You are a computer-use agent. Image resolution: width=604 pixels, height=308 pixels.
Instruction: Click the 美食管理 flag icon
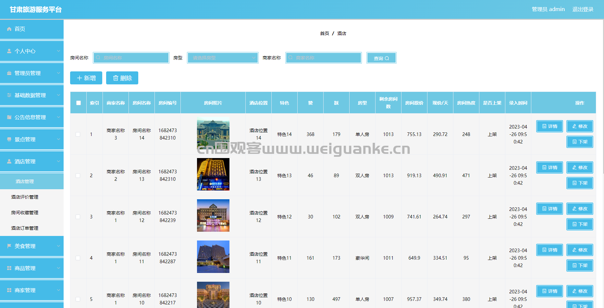(x=9, y=246)
